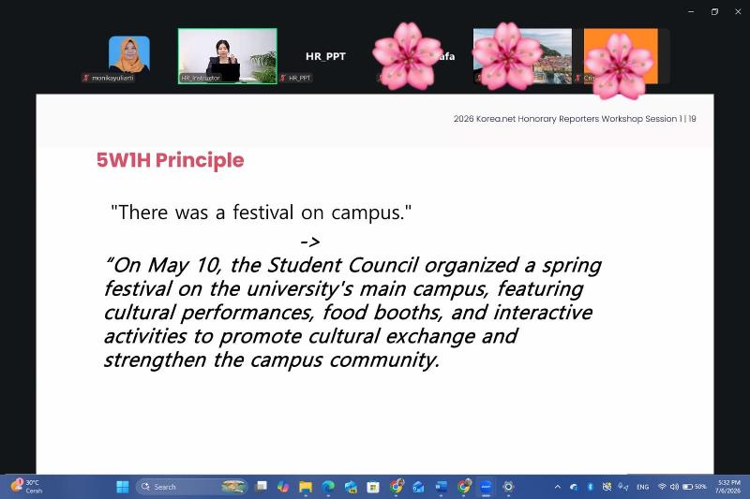Open the weather widget showing 30°C
This screenshot has height=499, width=750.
point(27,486)
